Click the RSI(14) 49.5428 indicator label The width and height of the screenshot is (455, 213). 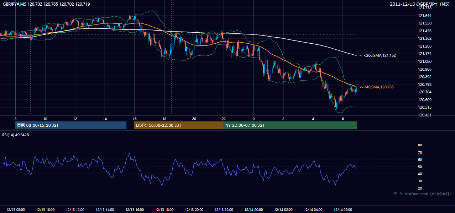click(x=16, y=135)
